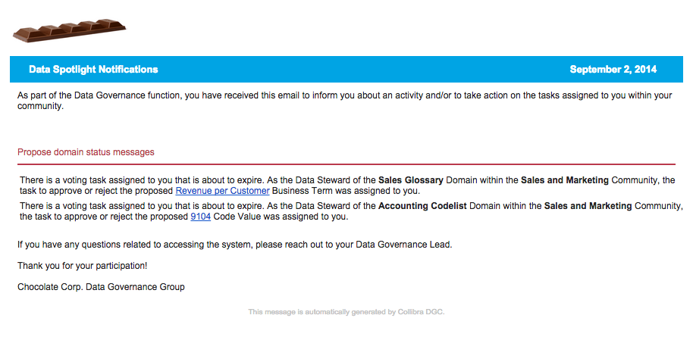Click the bold Sales Glossary domain name
This screenshot has height=337, width=693.
(411, 180)
